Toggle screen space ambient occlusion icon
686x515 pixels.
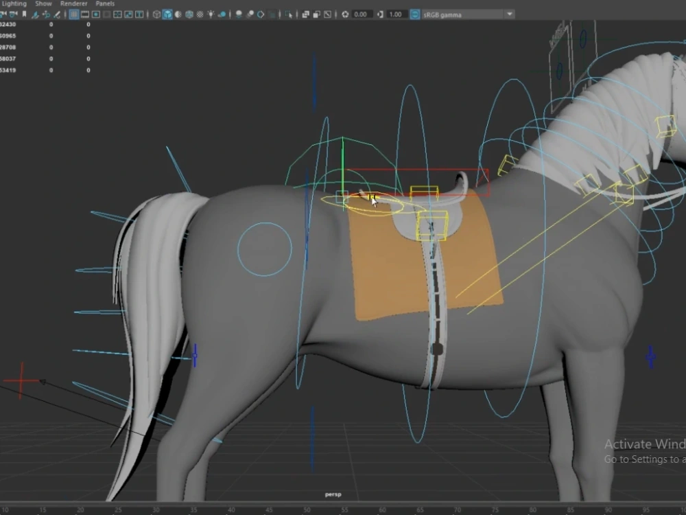239,14
